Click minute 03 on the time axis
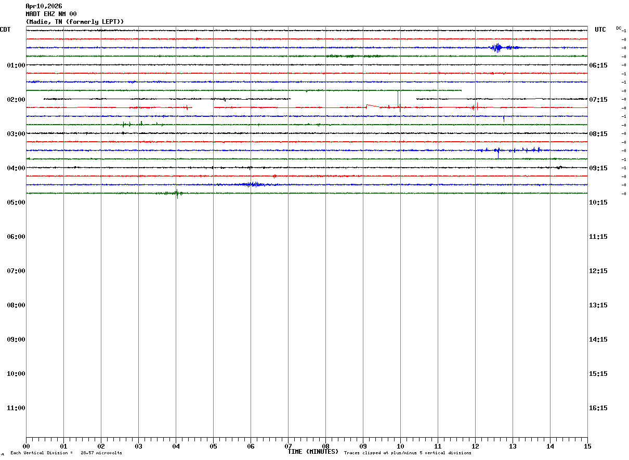This screenshot has width=629, height=460. 138,446
